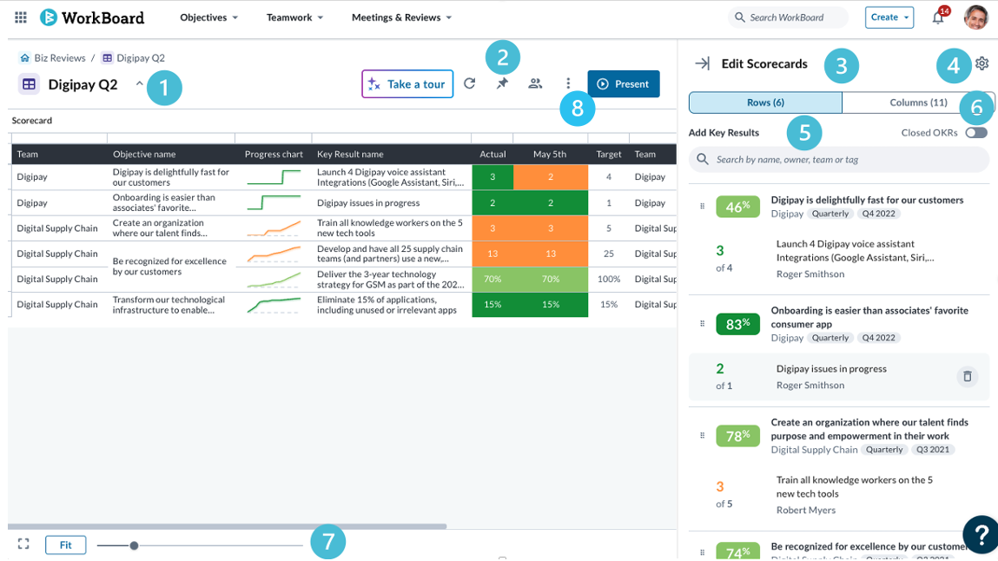Screen dimensions: 998x561
Task: Click 'Launch 4 Digipay voice assistant' in panel
Action: pyautogui.click(x=856, y=251)
